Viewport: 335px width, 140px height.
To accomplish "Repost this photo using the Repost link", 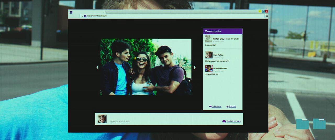I will 232,106.
